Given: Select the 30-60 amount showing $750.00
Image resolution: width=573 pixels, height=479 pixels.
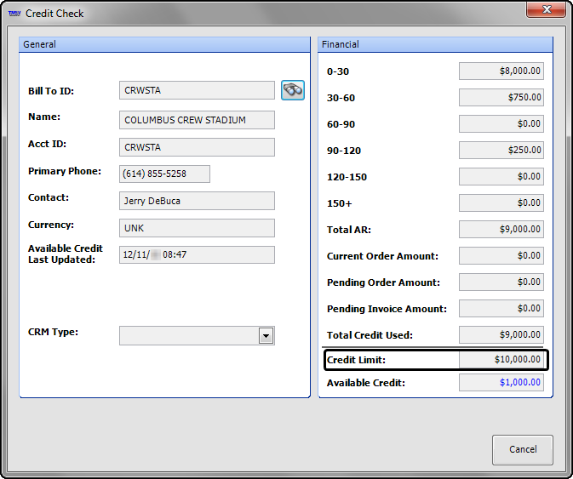Looking at the screenshot, I should pyautogui.click(x=501, y=98).
